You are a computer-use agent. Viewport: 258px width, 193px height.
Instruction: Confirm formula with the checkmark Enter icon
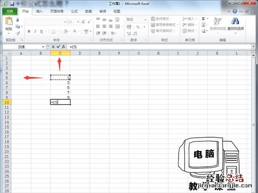(x=58, y=47)
